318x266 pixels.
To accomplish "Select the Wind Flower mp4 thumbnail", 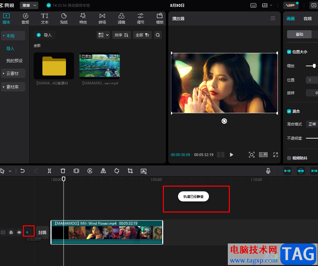I will tap(100, 66).
